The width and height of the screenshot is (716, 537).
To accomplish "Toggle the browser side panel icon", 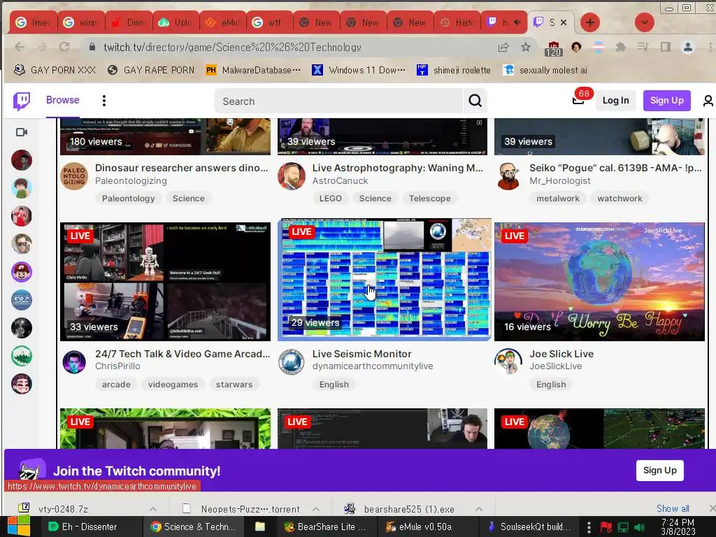I will point(666,47).
